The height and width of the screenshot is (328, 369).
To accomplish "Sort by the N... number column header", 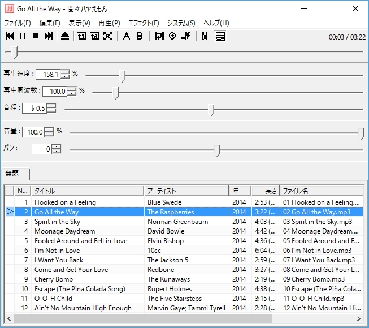I will click(x=23, y=191).
